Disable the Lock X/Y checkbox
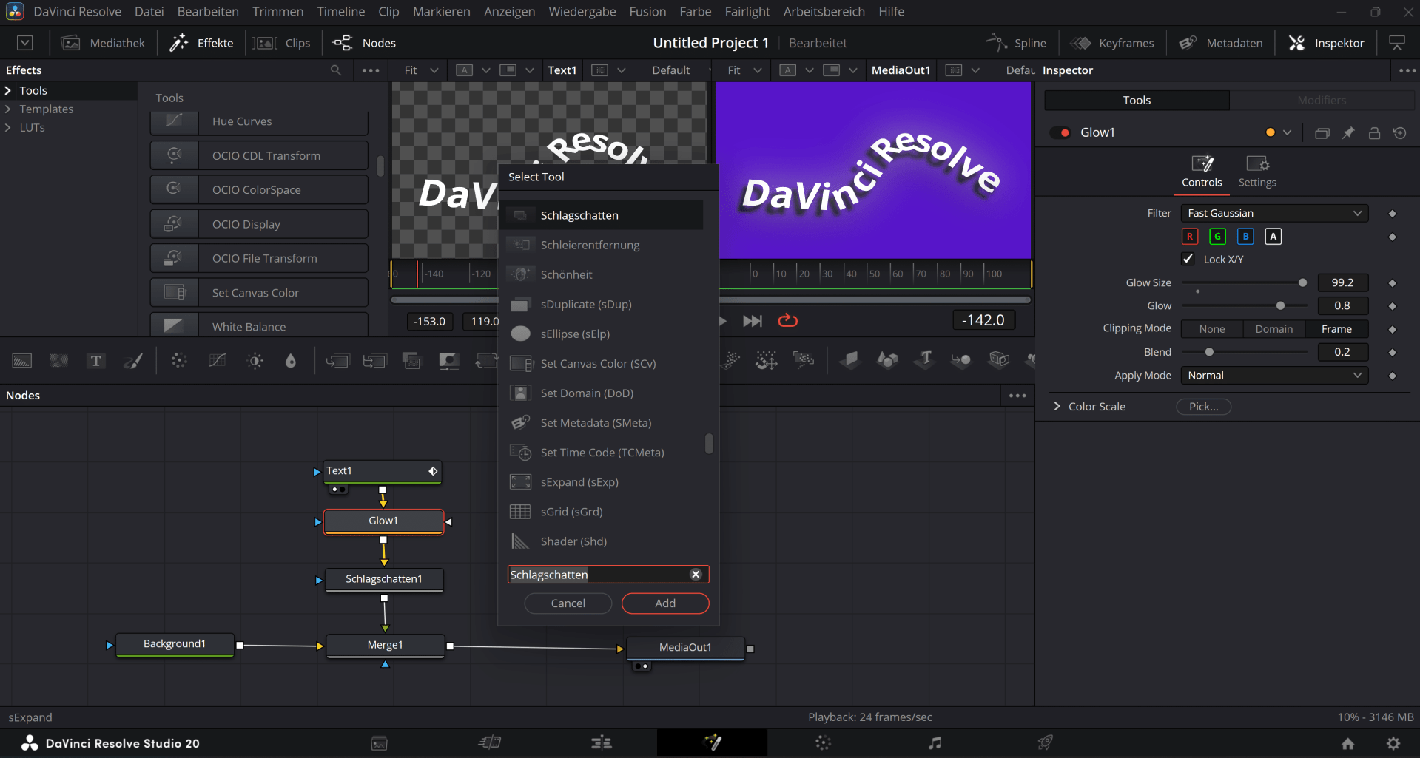The width and height of the screenshot is (1420, 758). pyautogui.click(x=1188, y=259)
